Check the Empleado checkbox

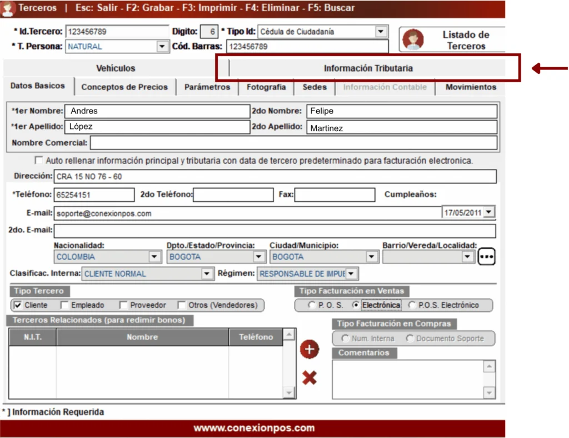coord(64,305)
